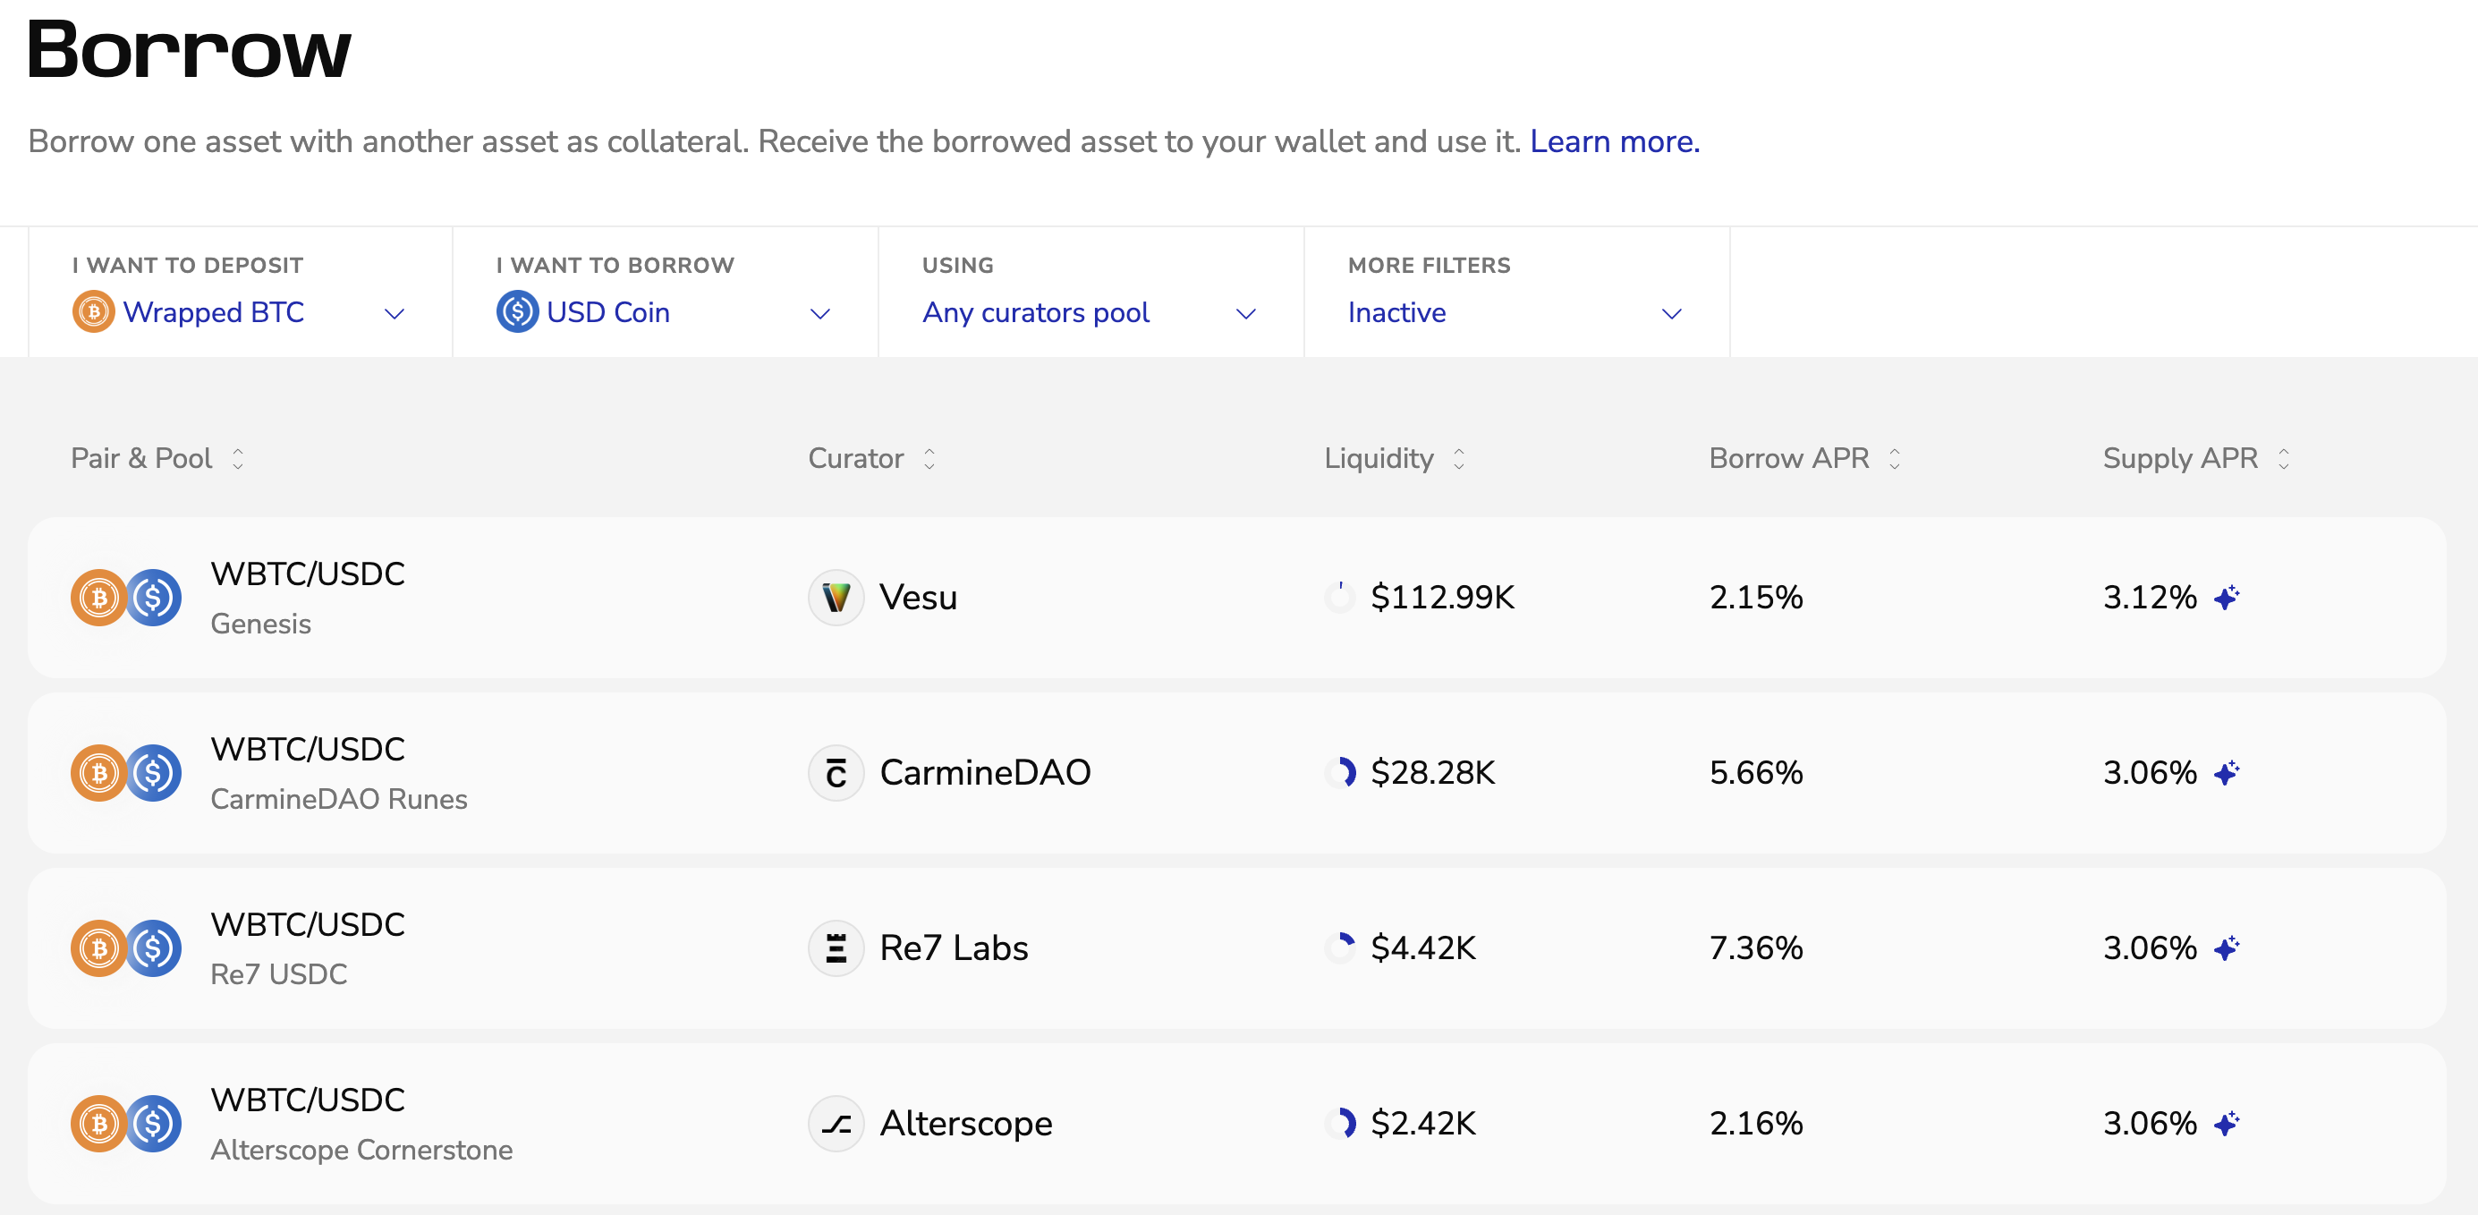Click the Vesu curator logo icon

click(835, 598)
